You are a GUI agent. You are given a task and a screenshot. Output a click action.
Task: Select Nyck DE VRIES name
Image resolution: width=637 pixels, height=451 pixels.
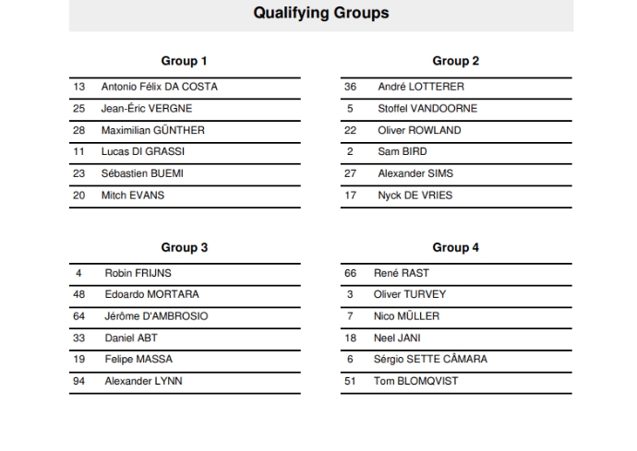415,196
